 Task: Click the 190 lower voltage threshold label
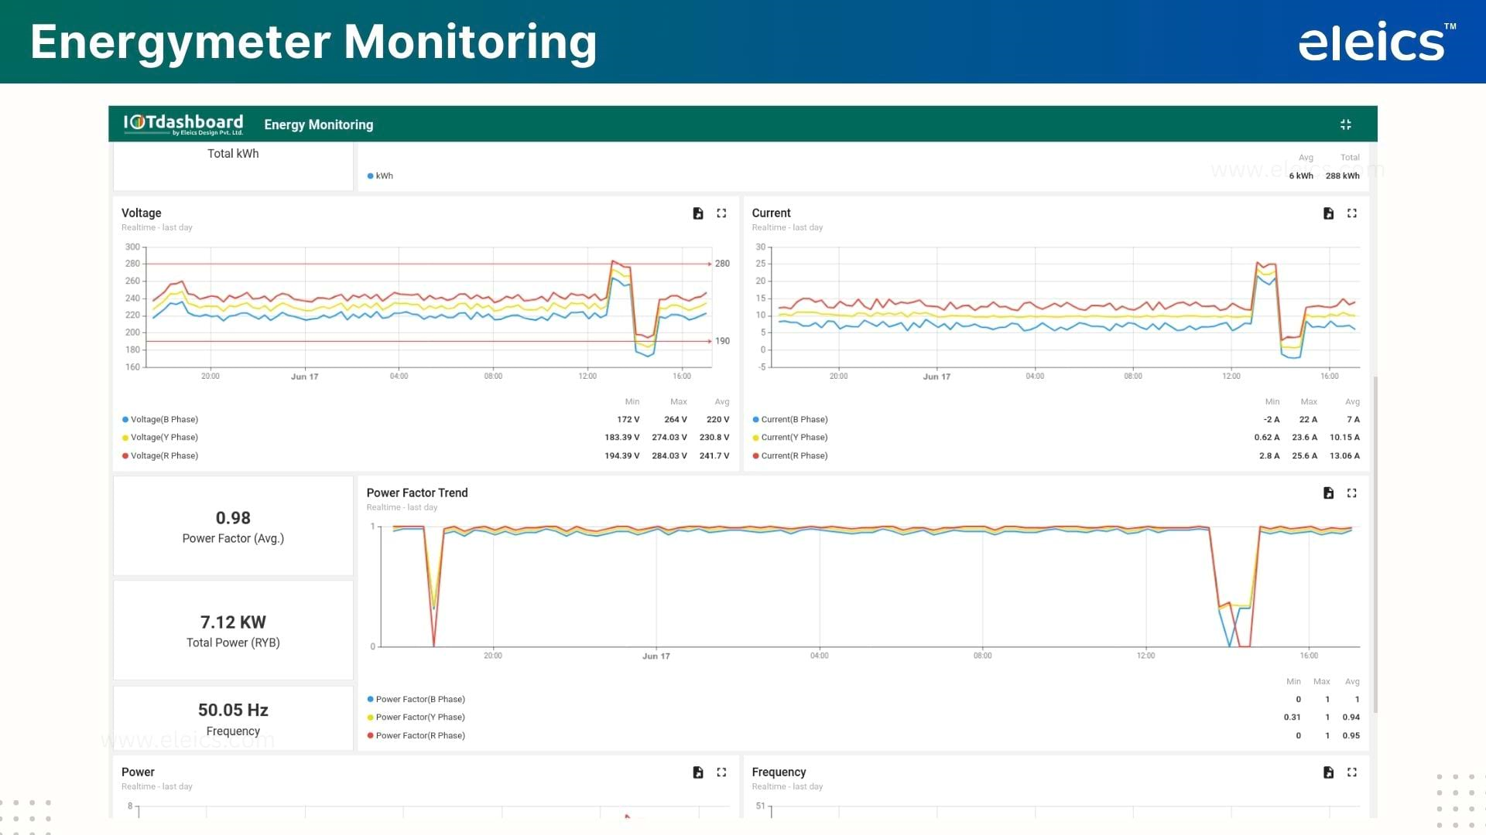click(722, 341)
